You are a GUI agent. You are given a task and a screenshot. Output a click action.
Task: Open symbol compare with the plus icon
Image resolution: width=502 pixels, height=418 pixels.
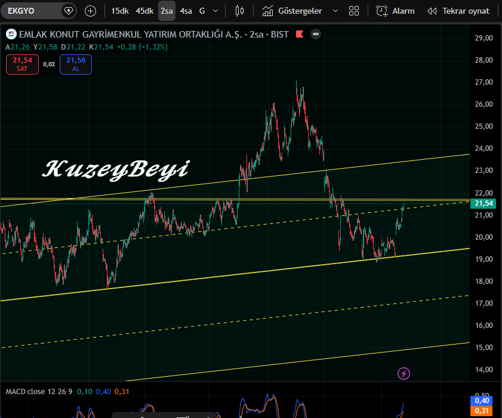pos(90,10)
